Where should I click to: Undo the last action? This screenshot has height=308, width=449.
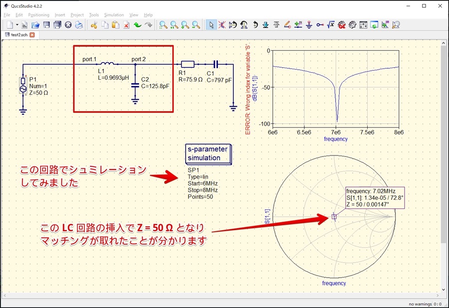(138, 25)
